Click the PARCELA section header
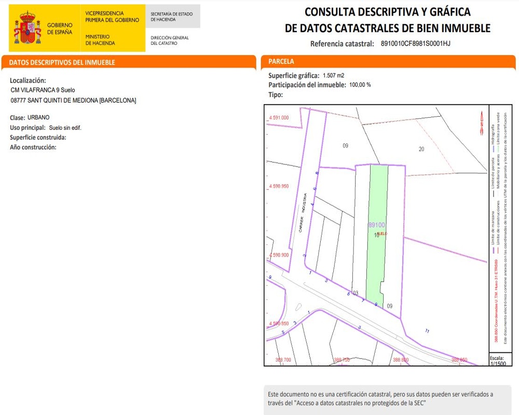This screenshot has width=519, height=415. coord(281,61)
